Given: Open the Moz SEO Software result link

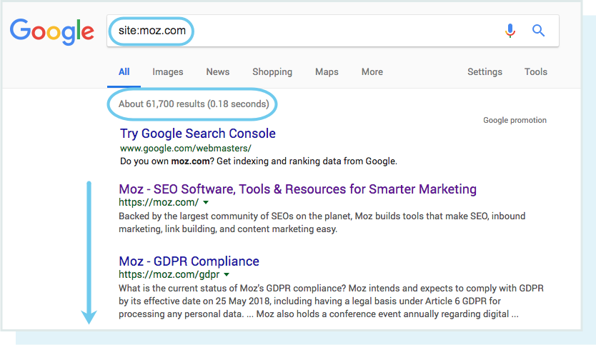Looking at the screenshot, I should (x=297, y=189).
